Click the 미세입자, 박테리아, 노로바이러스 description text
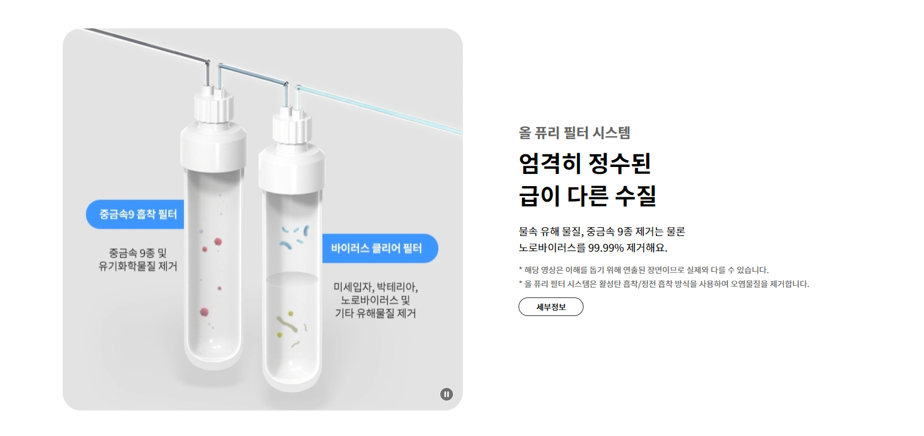Screen dimensions: 924x436 point(375,300)
